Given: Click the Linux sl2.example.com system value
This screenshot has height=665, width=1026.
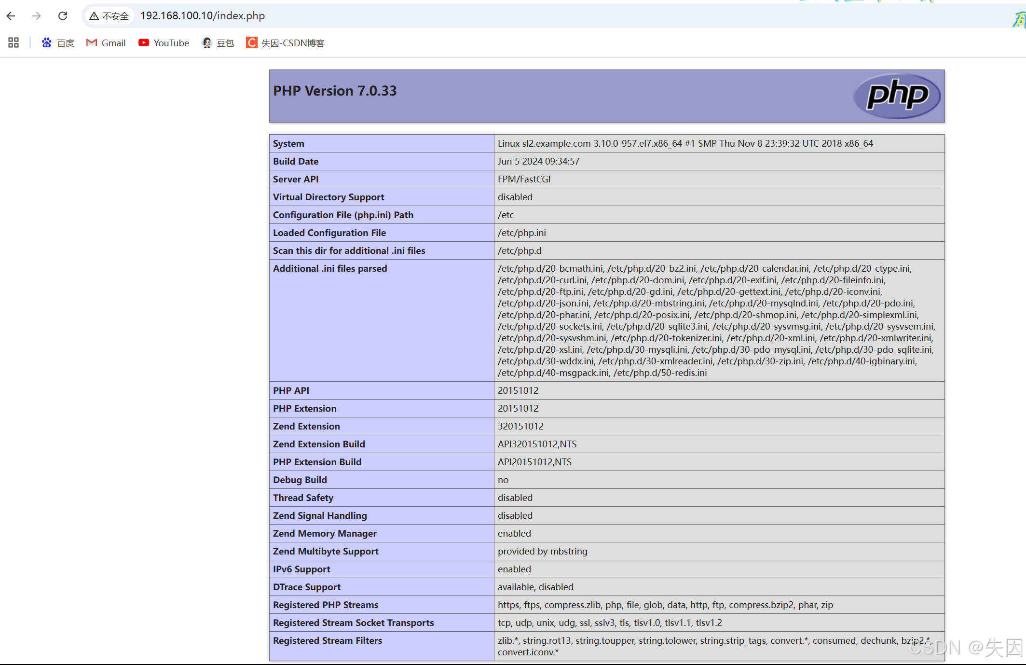Looking at the screenshot, I should (x=685, y=143).
